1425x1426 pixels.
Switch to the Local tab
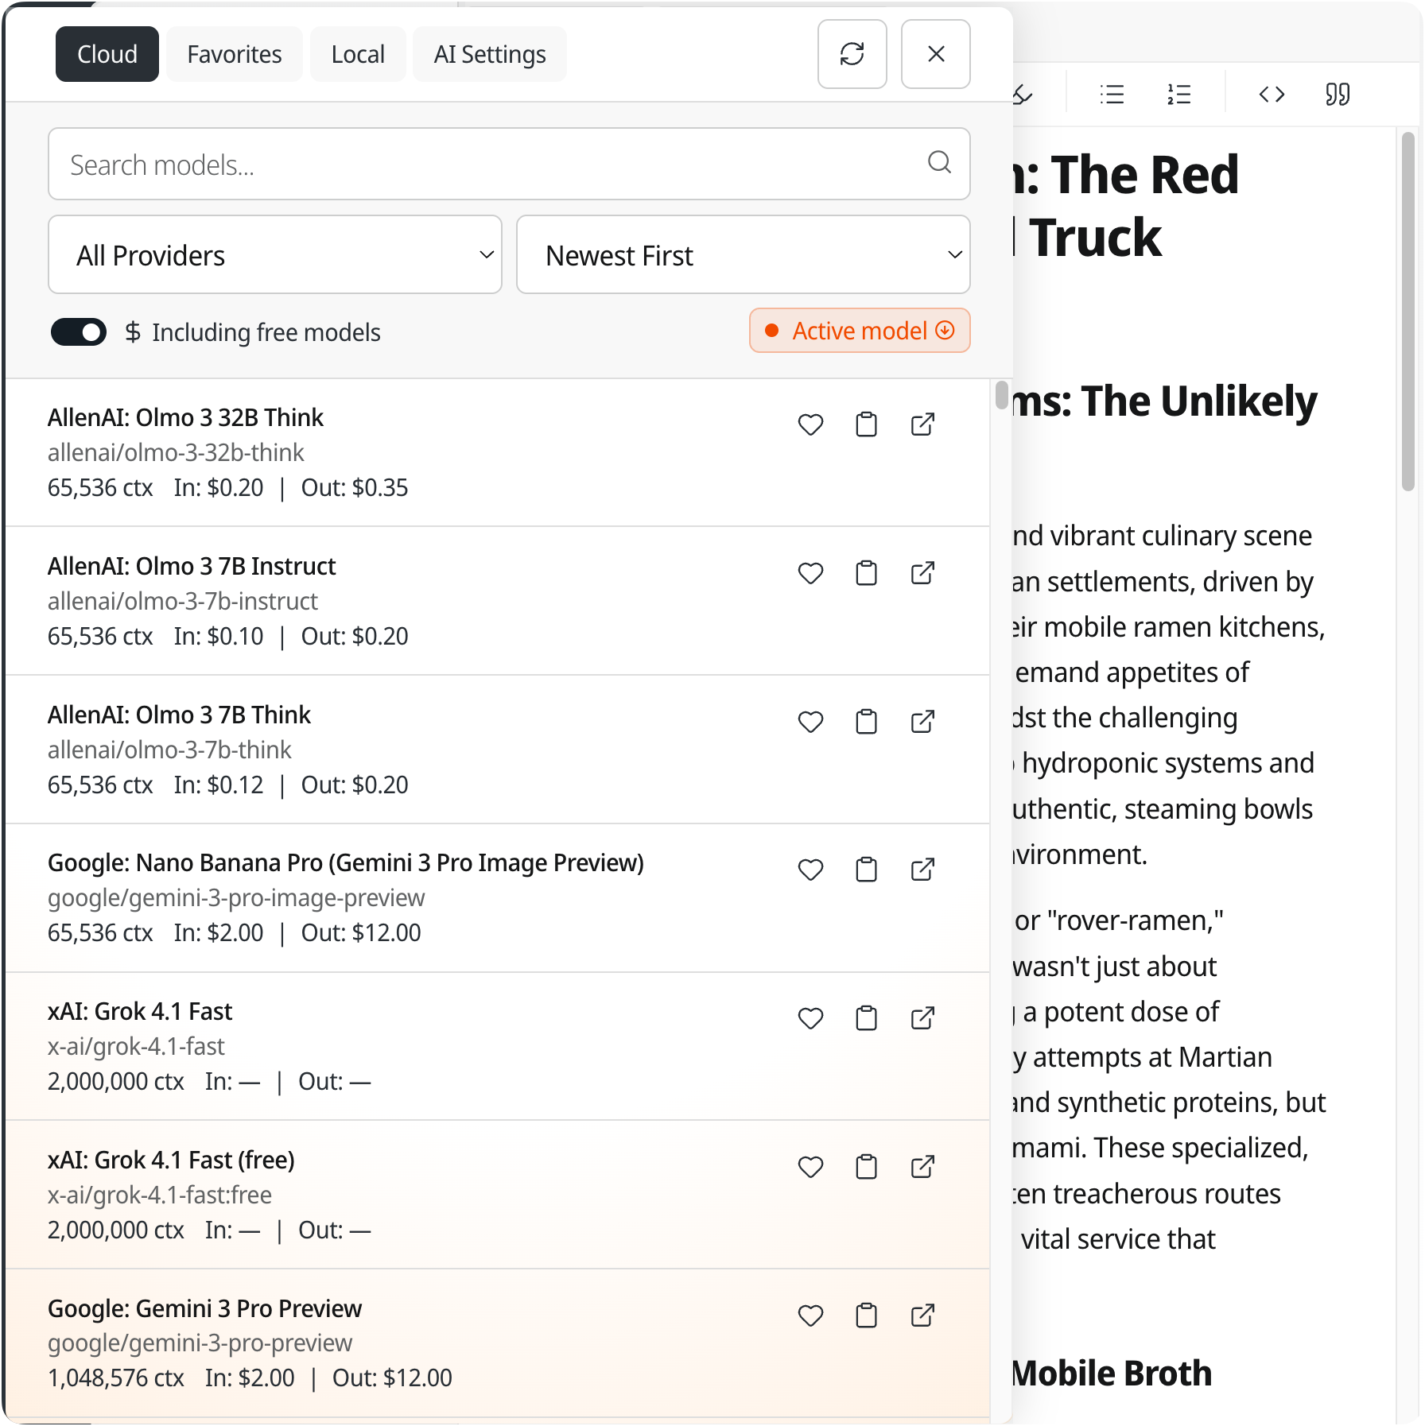pos(358,54)
